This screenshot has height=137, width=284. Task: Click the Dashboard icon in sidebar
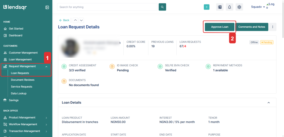[5, 35]
